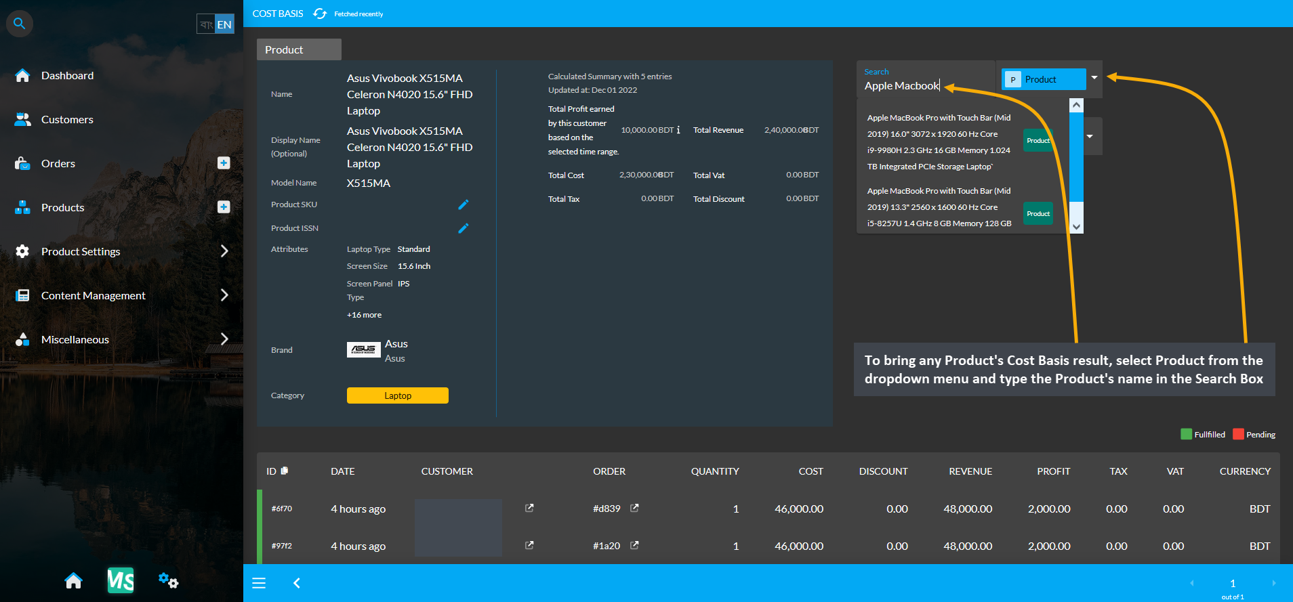Expand the Content Management submenu
The width and height of the screenshot is (1293, 602).
coord(224,295)
